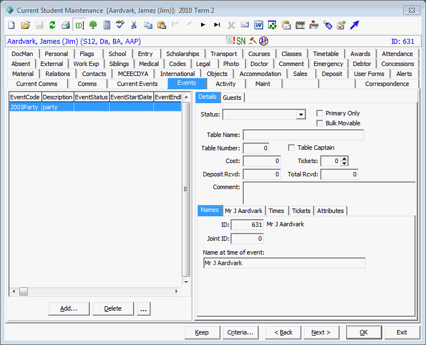
Task: Click the gavel legal icon
Action: tap(253, 40)
